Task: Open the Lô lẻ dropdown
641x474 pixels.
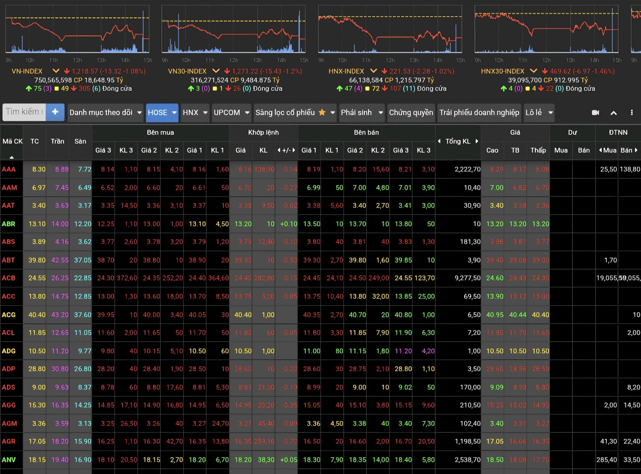Action: 539,113
